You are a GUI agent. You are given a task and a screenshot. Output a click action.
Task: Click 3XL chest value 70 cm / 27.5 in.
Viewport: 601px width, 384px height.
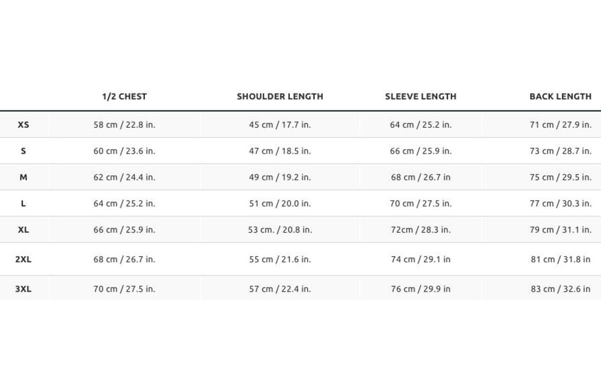click(x=124, y=289)
